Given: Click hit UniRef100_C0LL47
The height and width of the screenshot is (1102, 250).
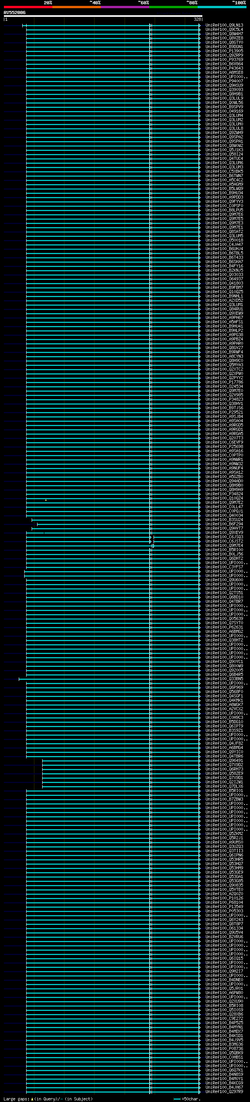Looking at the screenshot, I should 224,507.
